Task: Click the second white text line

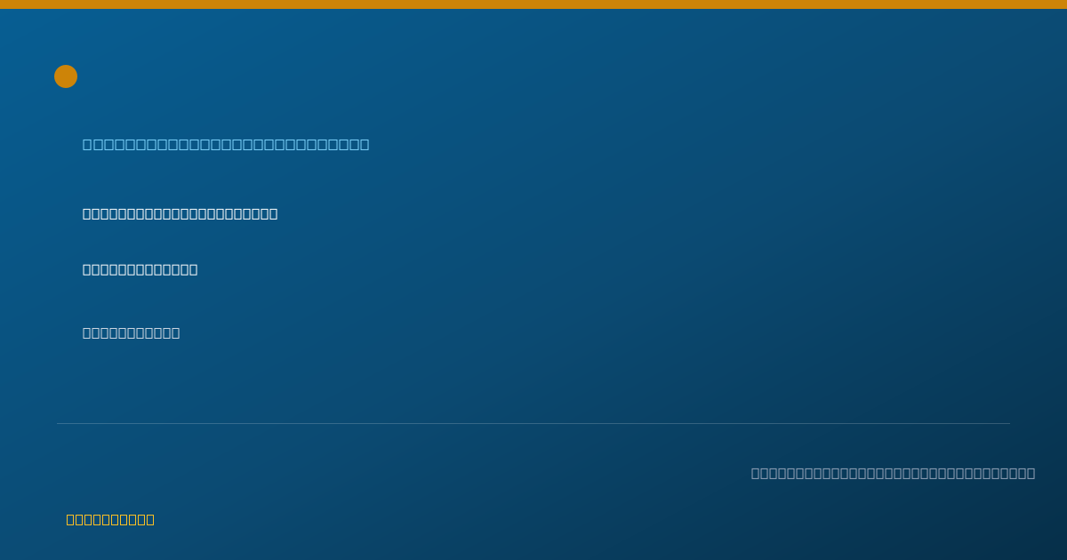Action: pos(140,269)
